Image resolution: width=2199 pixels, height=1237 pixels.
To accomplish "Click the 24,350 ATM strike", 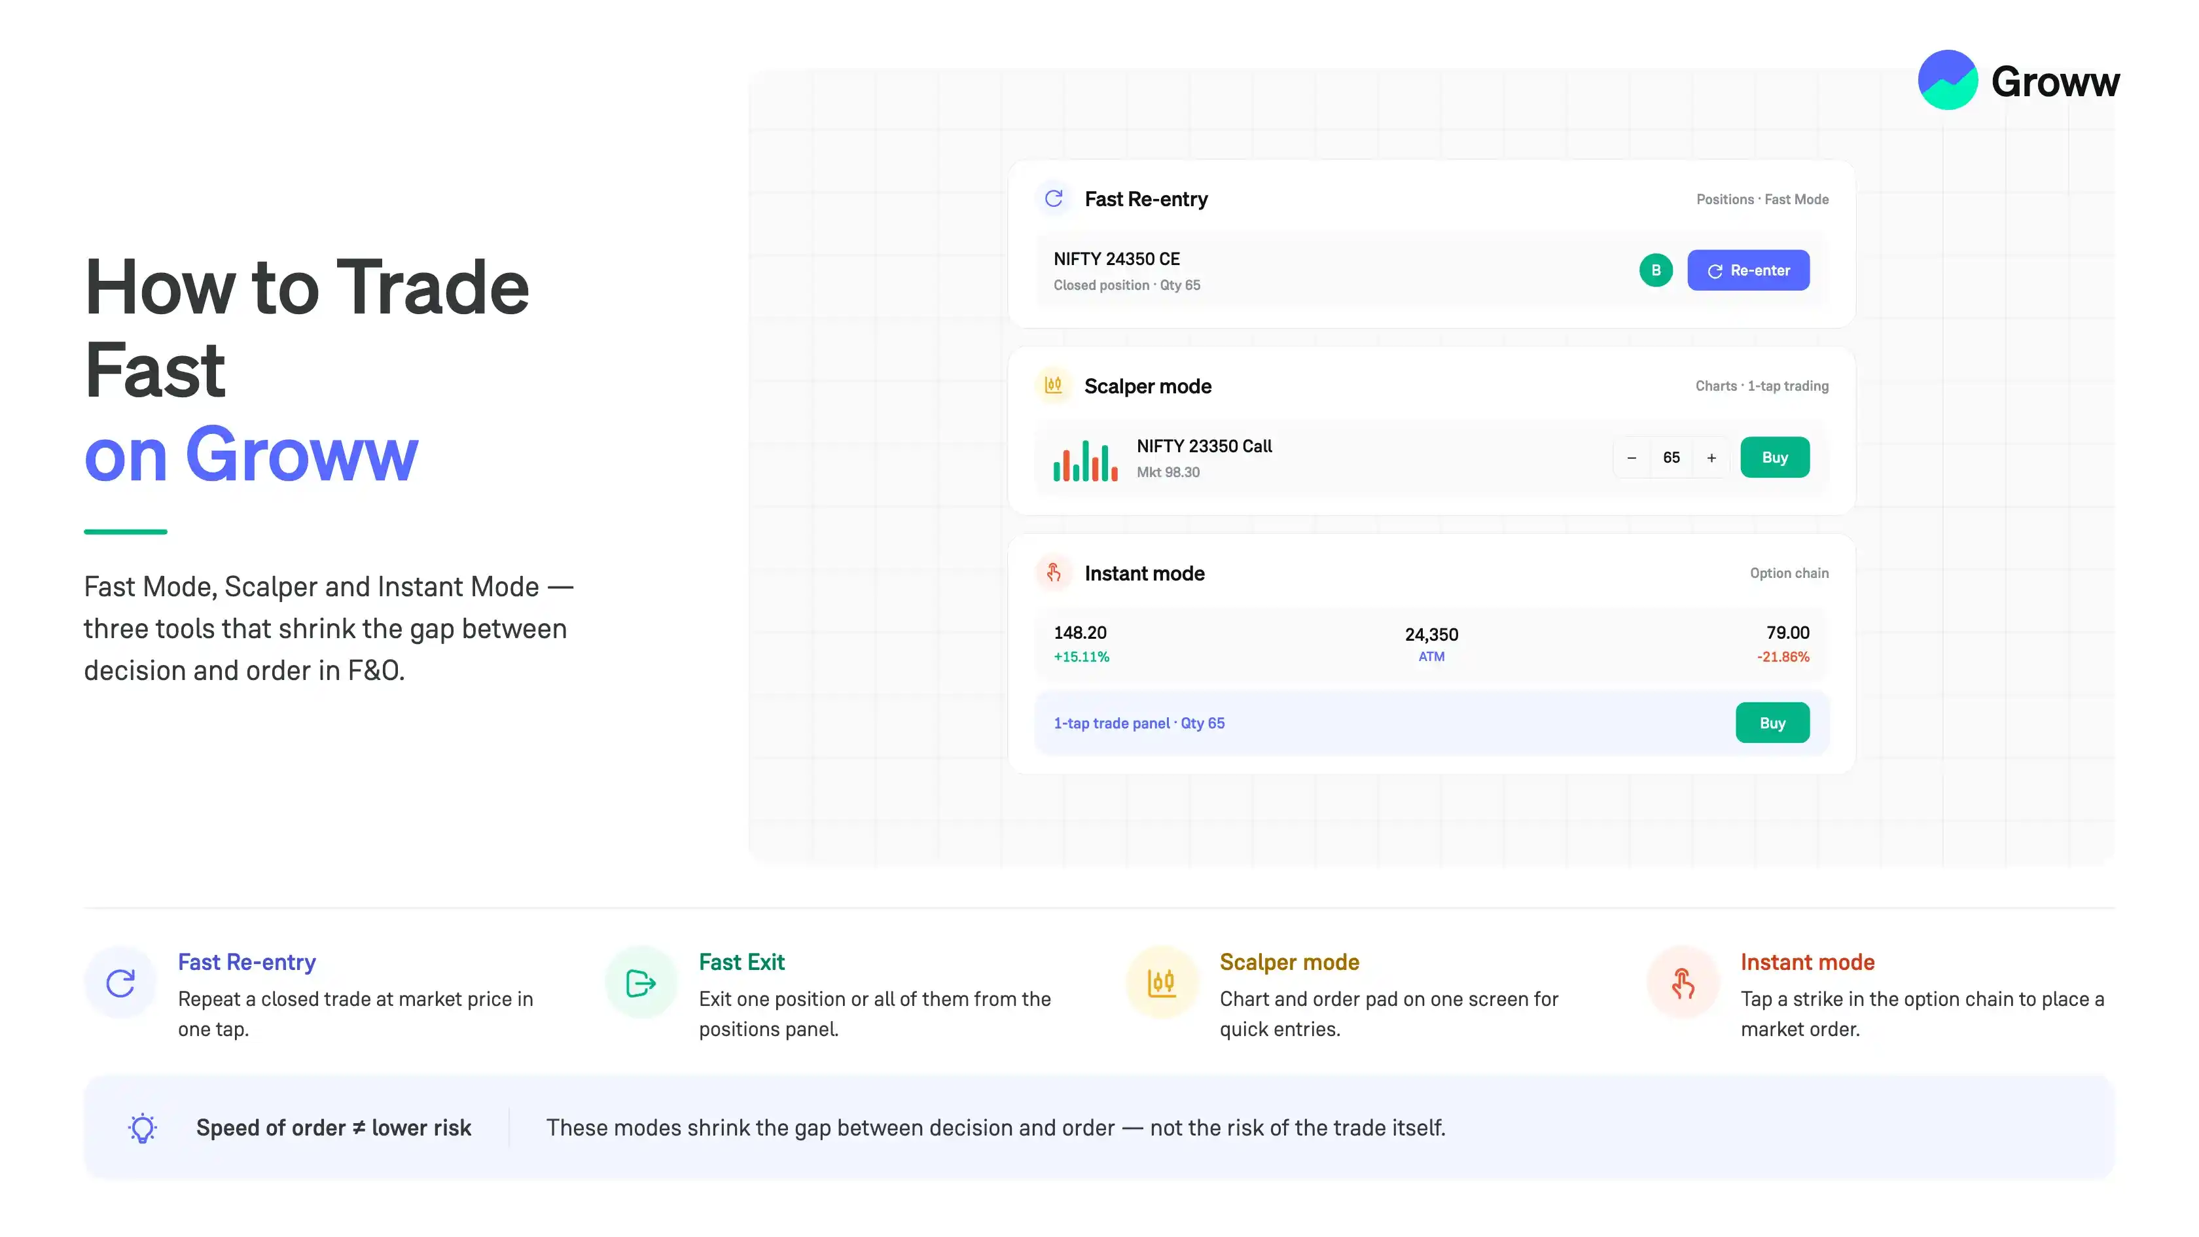I will [x=1431, y=645].
